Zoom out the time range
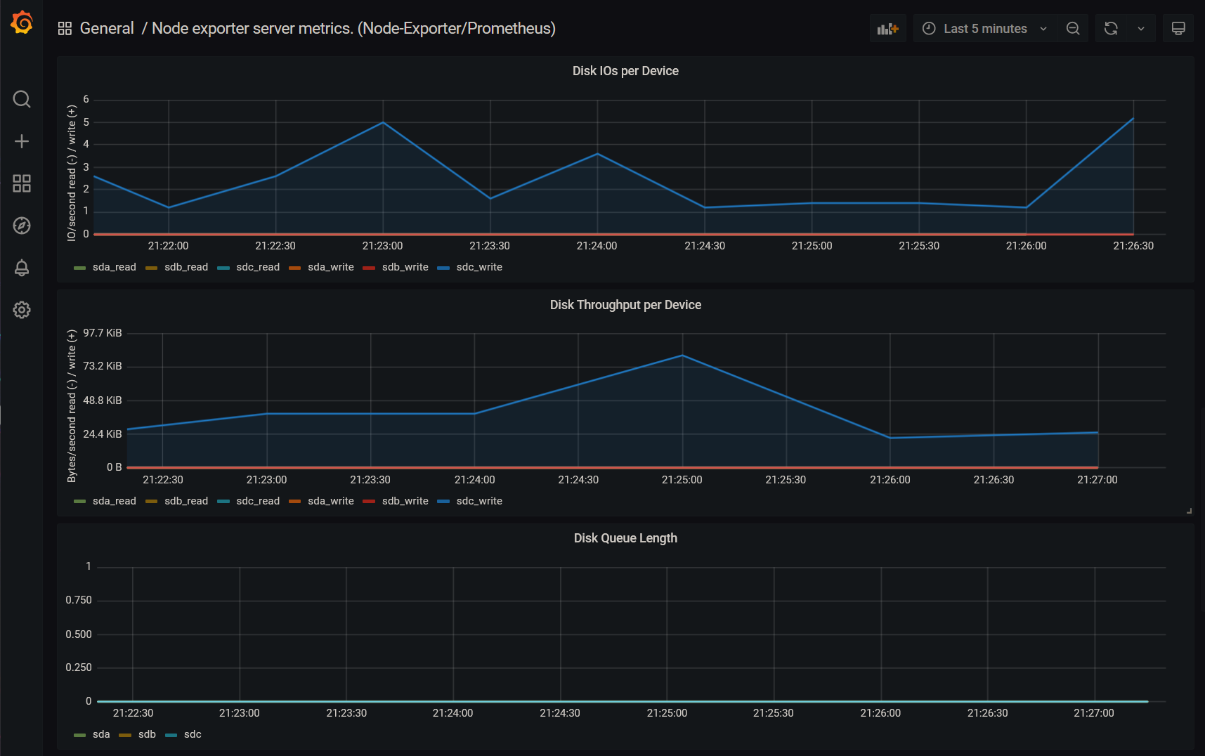1205x756 pixels. pos(1073,28)
